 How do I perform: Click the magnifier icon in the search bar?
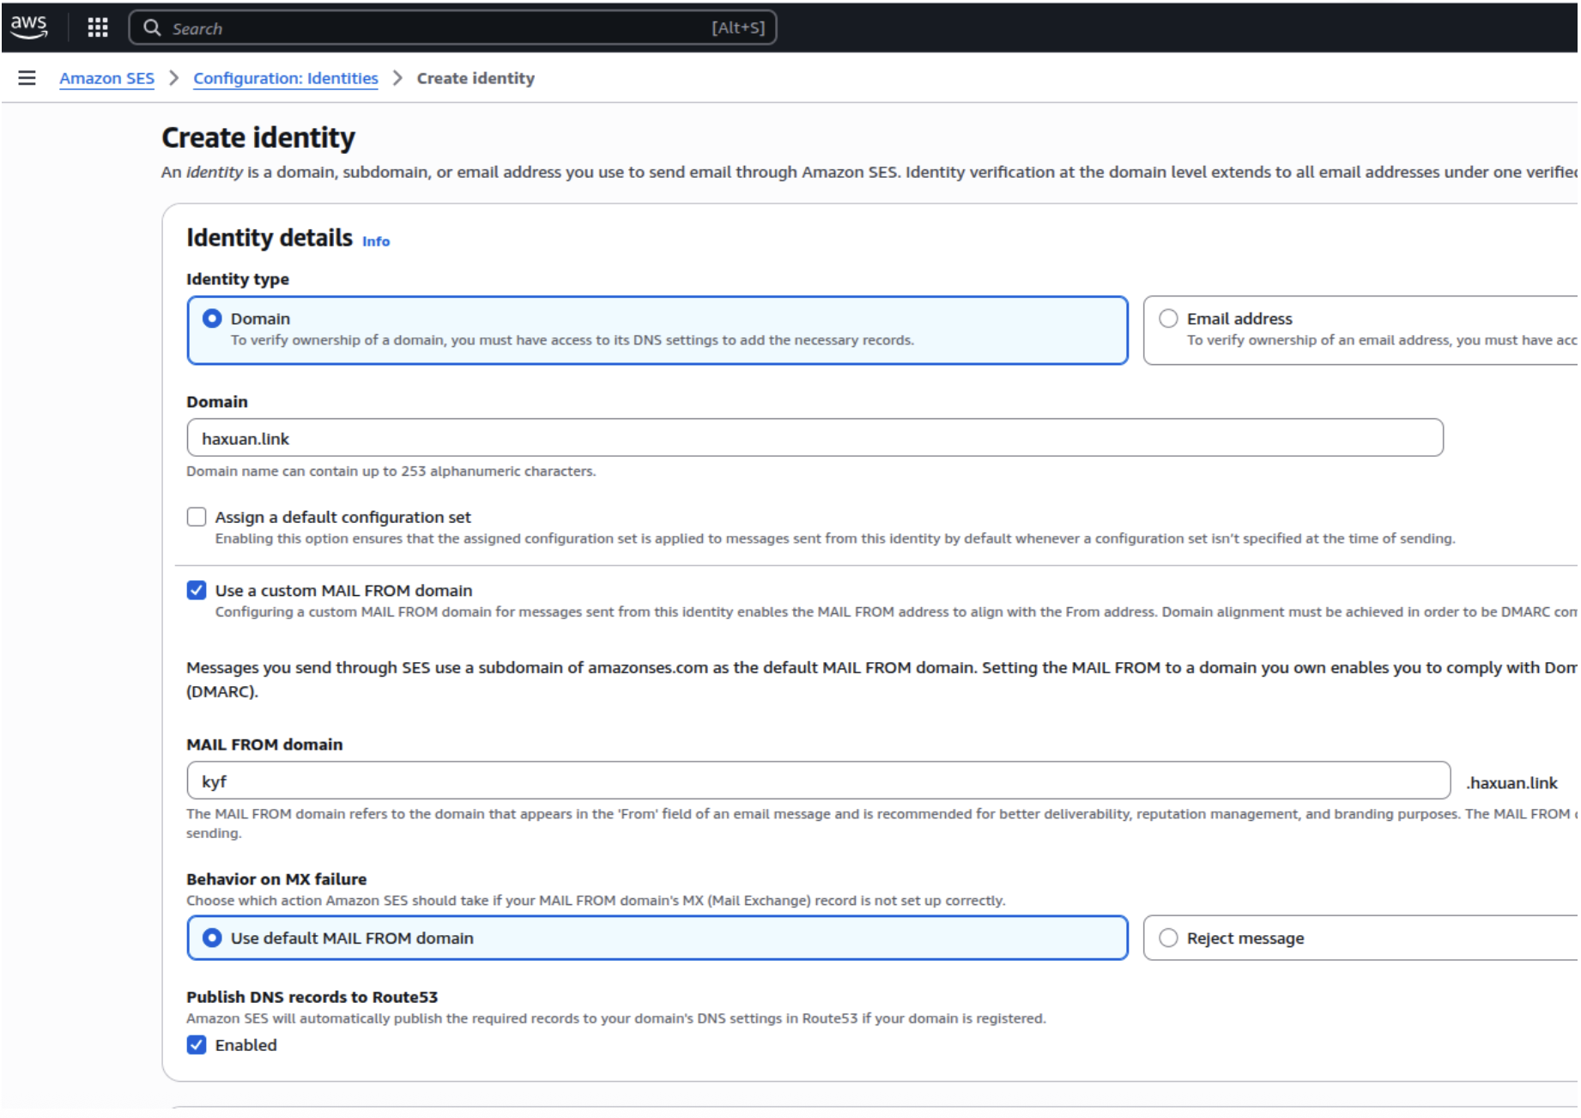pos(152,27)
